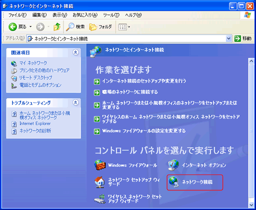The image size is (256, 210).
Task: Open the Internet Explorer troubleshooting link
Action: [x=35, y=123]
